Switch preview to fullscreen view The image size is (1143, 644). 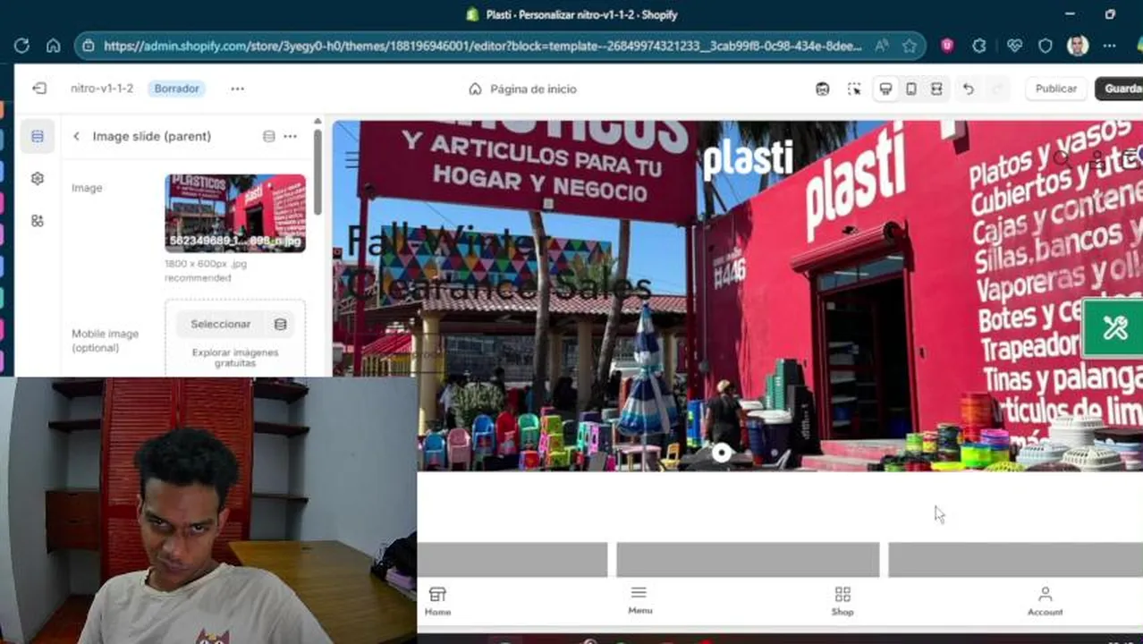936,89
